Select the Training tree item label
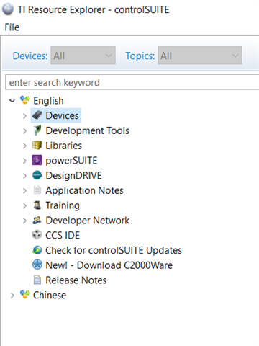 click(x=63, y=205)
